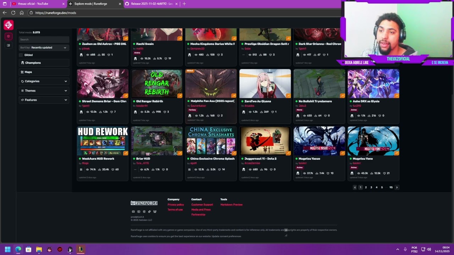Open RuneForge Instagram footer icon
Image resolution: width=454 pixels, height=255 pixels.
pyautogui.click(x=144, y=212)
